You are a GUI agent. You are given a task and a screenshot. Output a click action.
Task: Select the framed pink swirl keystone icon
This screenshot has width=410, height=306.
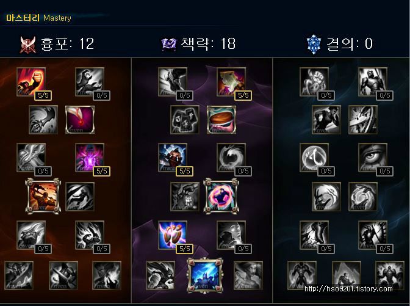coord(221,196)
